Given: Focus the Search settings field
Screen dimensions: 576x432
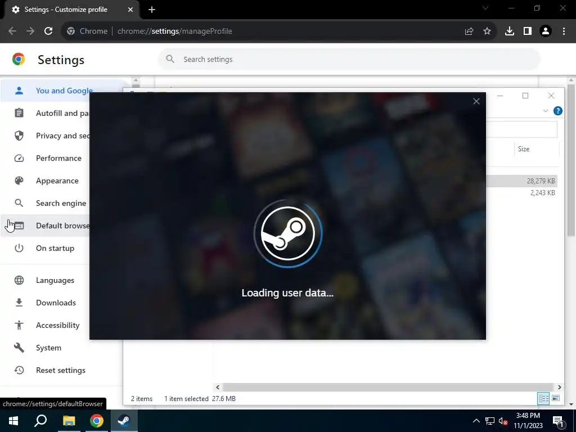Looking at the screenshot, I should (x=349, y=59).
